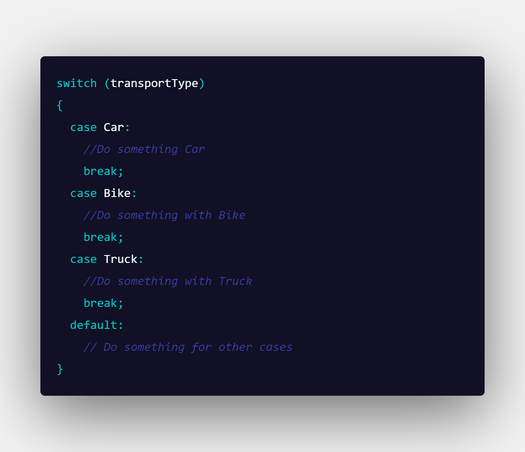This screenshot has height=452, width=525.
Task: Click the closing parenthesis after transportType
Action: tap(201, 84)
